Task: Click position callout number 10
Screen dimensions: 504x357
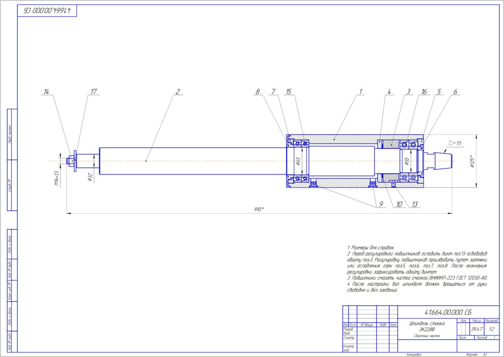Action: (399, 204)
